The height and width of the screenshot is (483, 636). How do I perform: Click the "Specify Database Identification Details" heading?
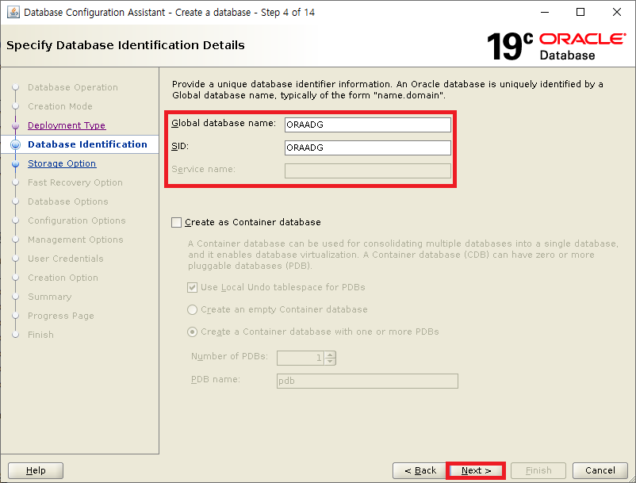pyautogui.click(x=125, y=45)
